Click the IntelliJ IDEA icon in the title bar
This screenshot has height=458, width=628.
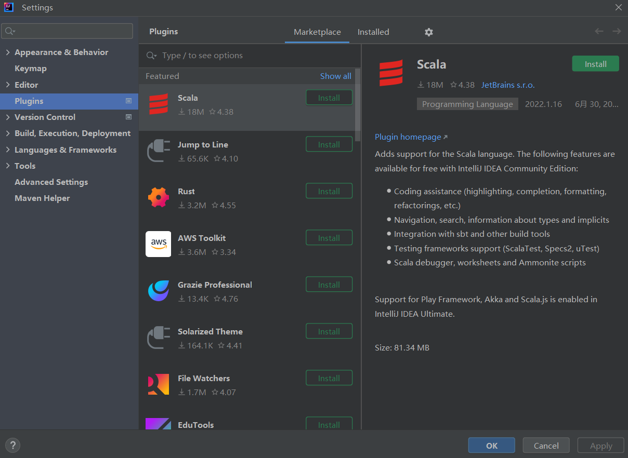pos(9,7)
